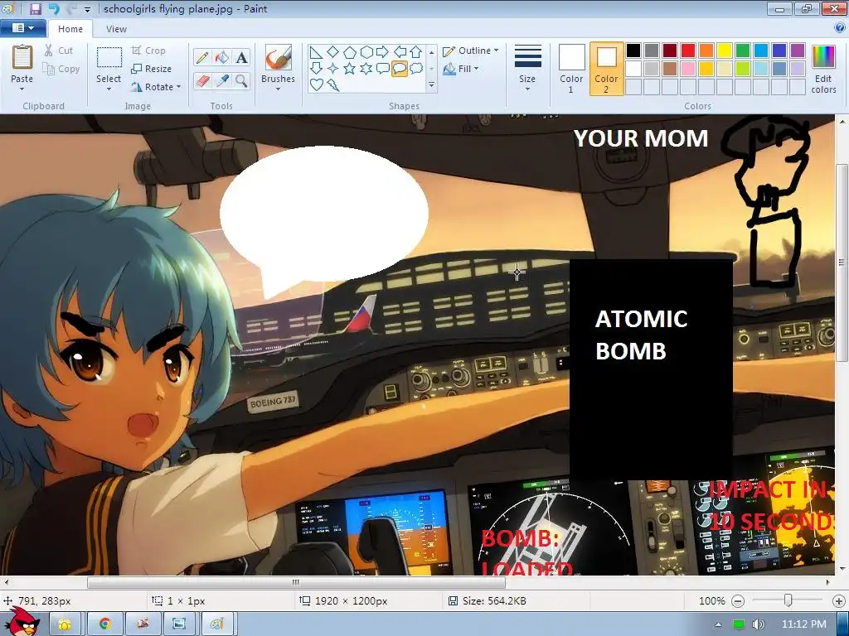Screen dimensions: 849x636
Task: Activate the Color 1 selector
Action: pyautogui.click(x=571, y=69)
